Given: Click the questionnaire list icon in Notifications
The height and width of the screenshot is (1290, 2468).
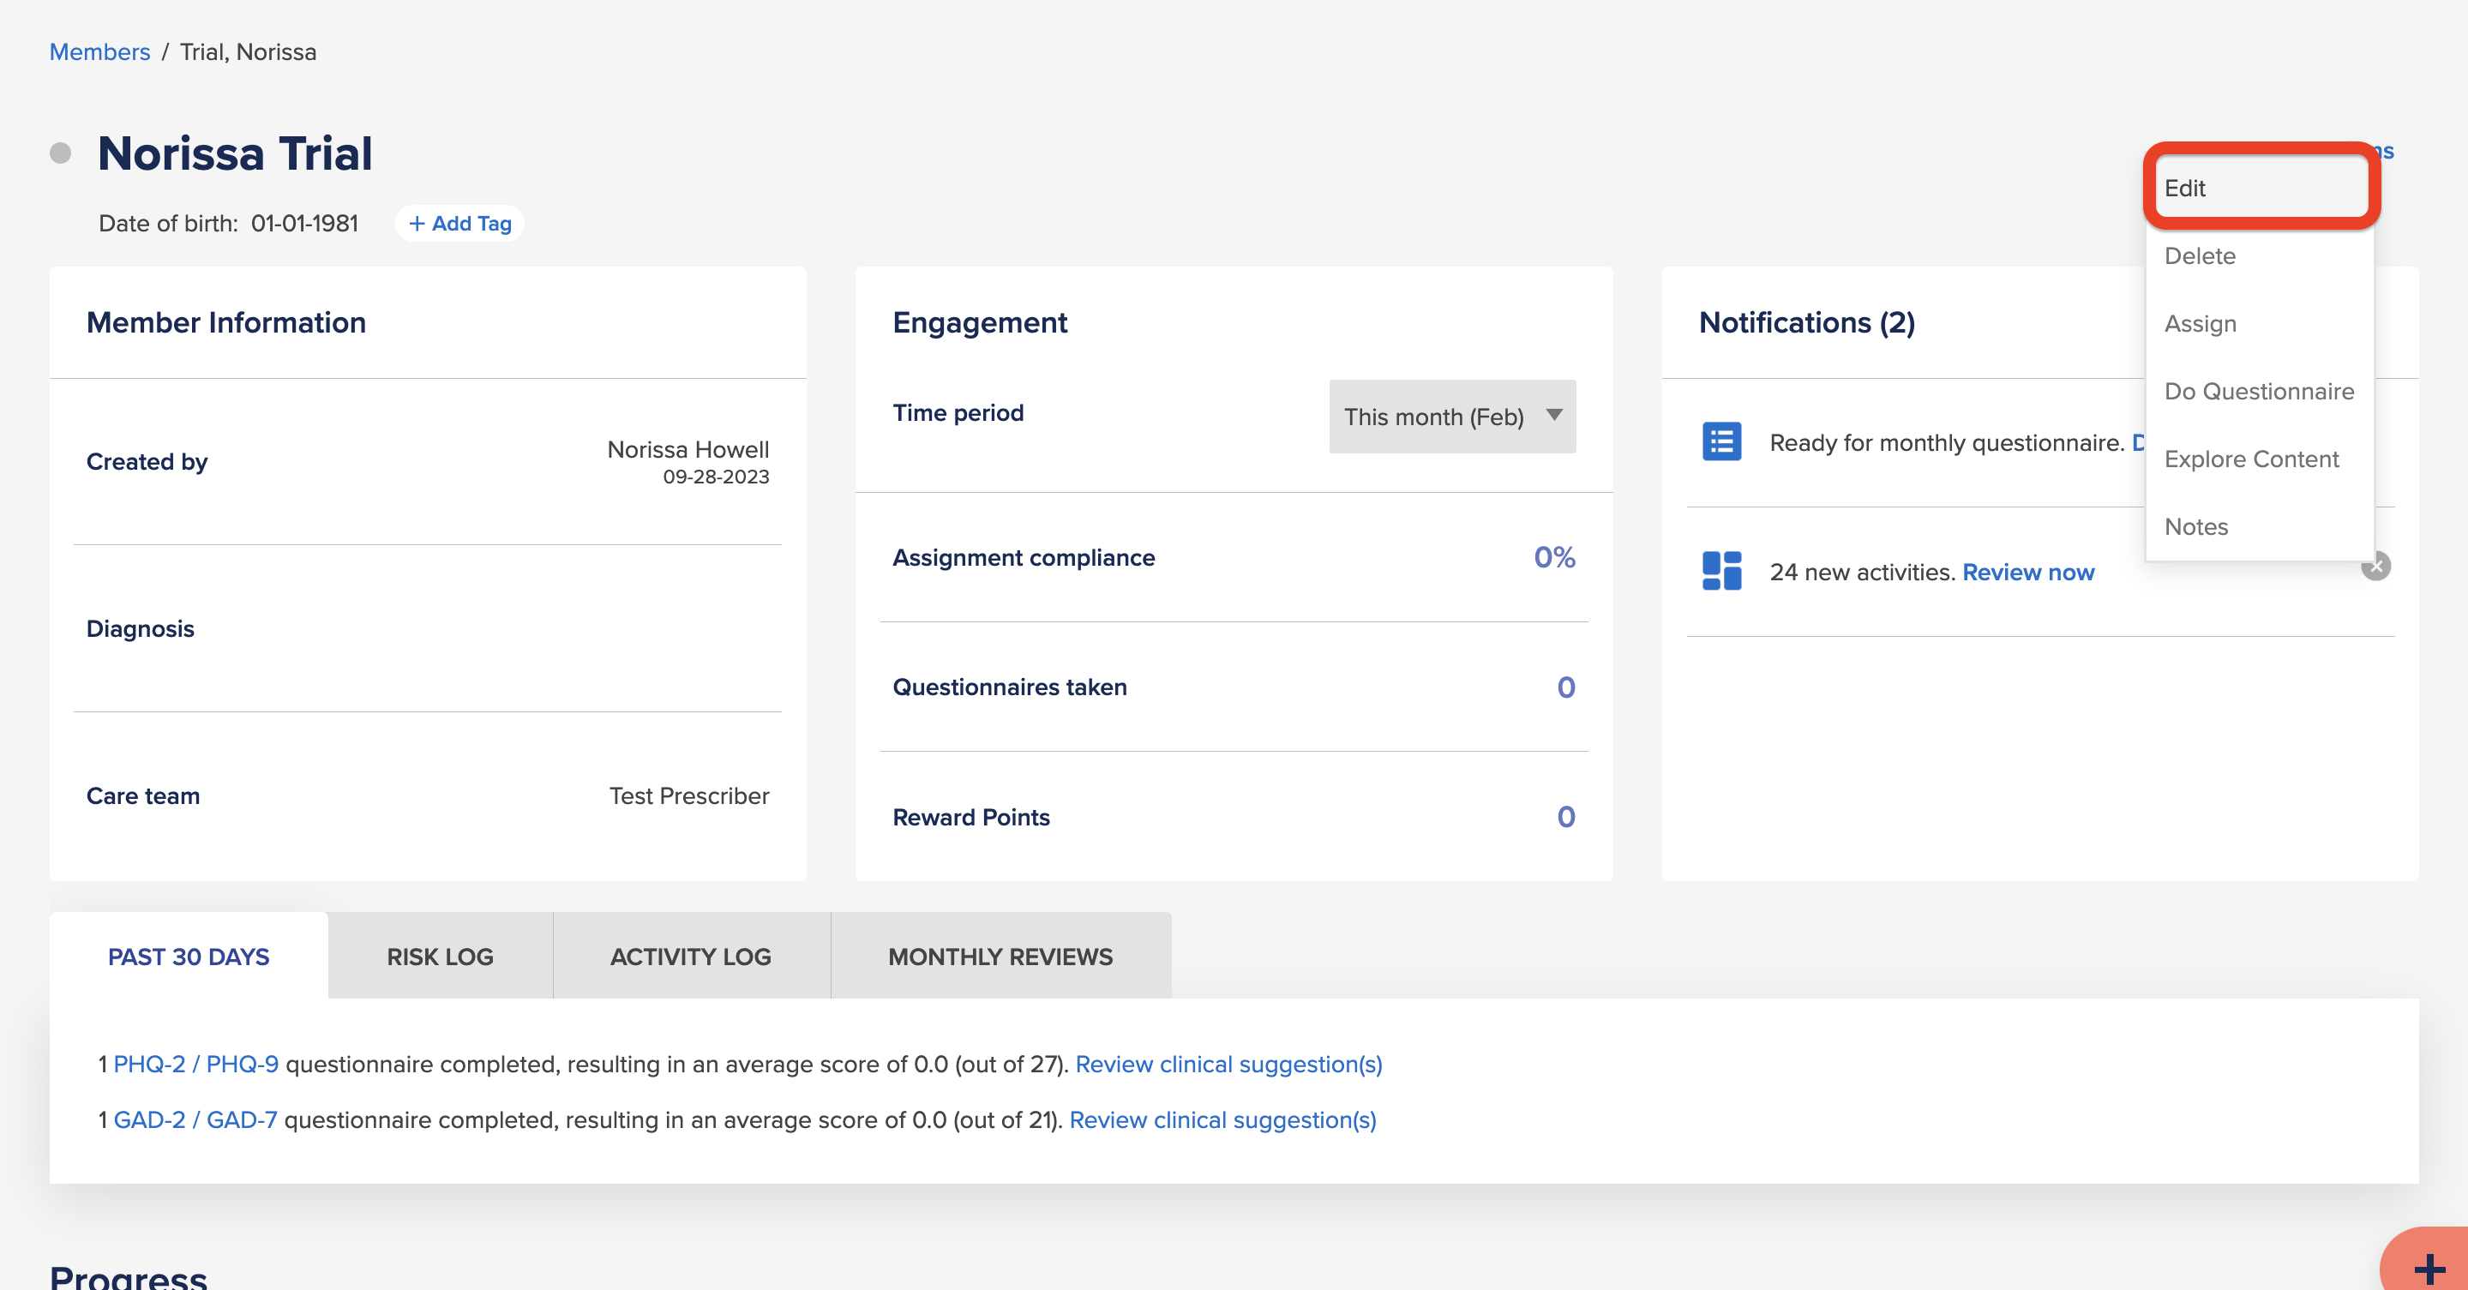Looking at the screenshot, I should (1721, 441).
